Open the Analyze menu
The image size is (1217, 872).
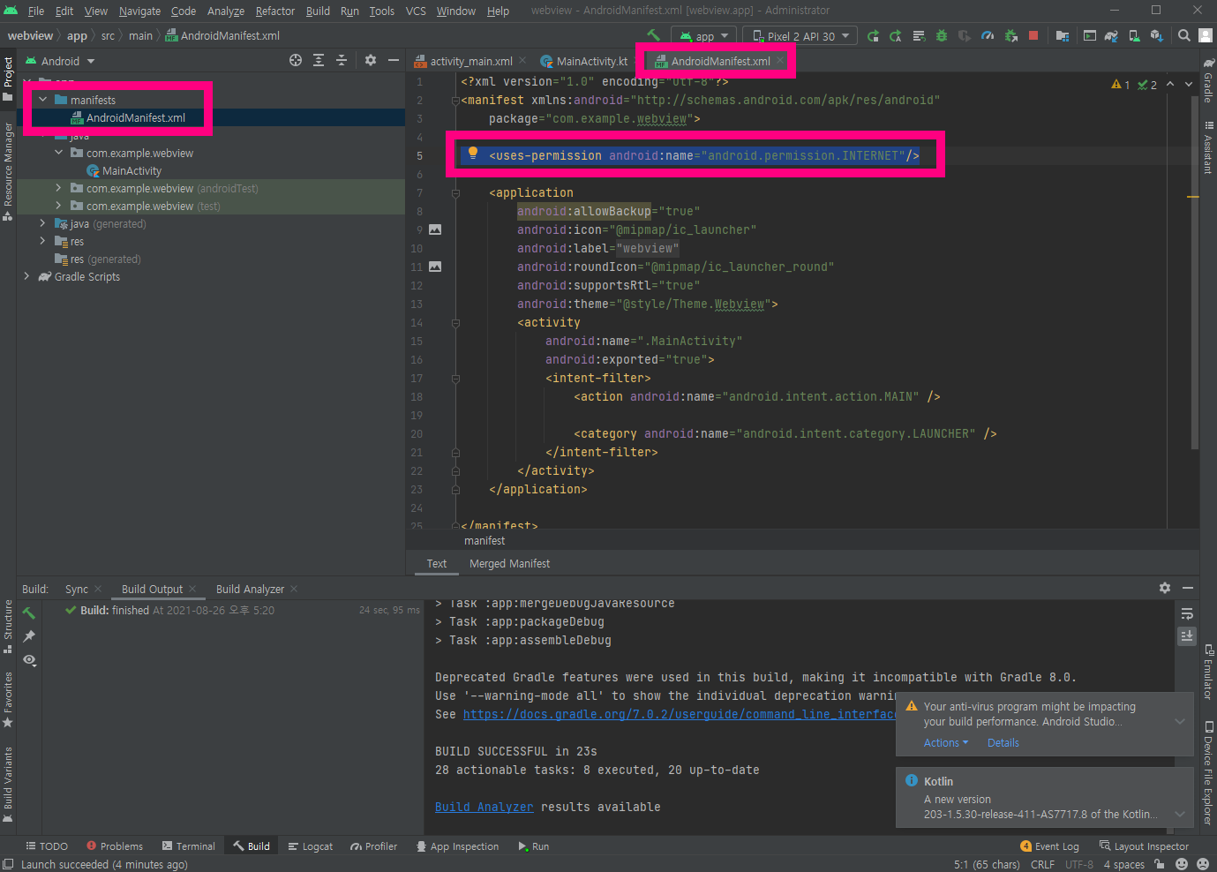226,11
